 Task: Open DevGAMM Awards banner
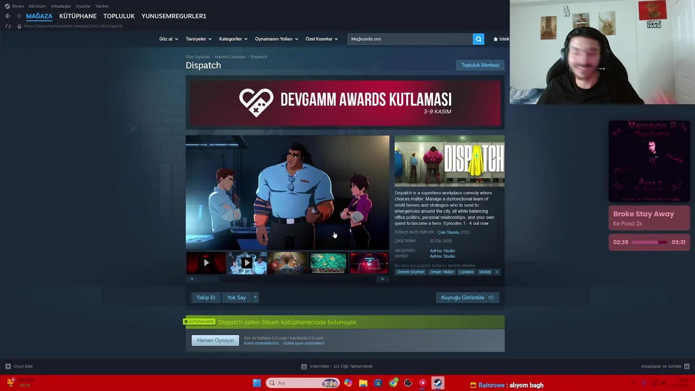point(345,103)
